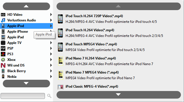Click the PSP logo icon

pos(3,48)
